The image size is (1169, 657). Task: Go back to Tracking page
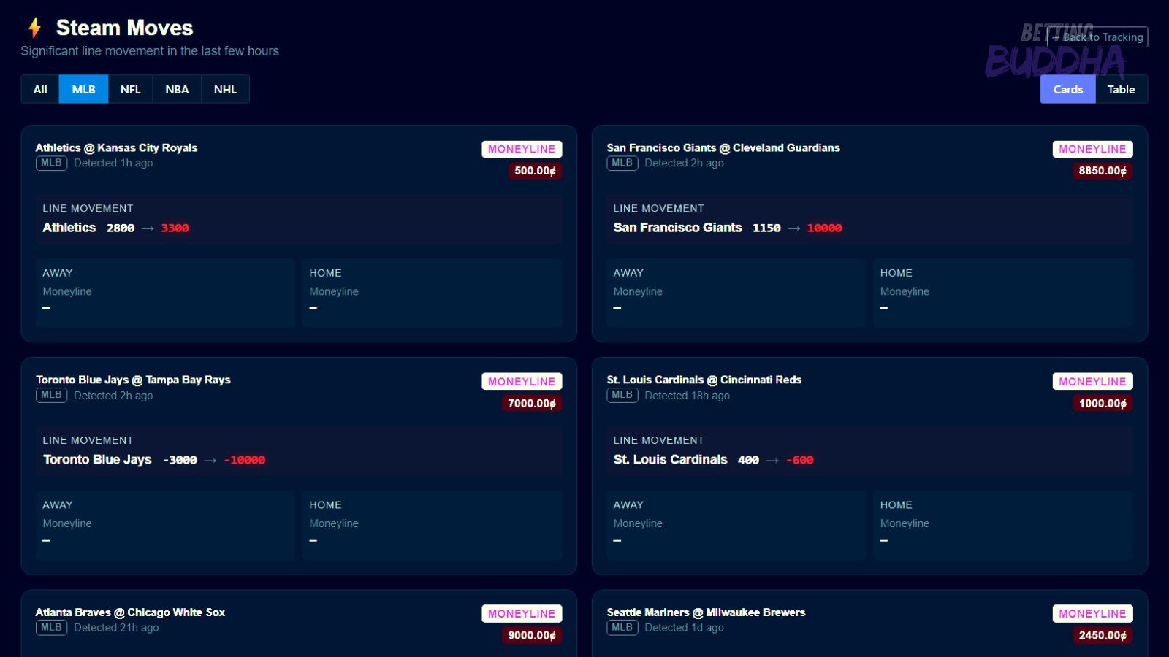point(1097,37)
